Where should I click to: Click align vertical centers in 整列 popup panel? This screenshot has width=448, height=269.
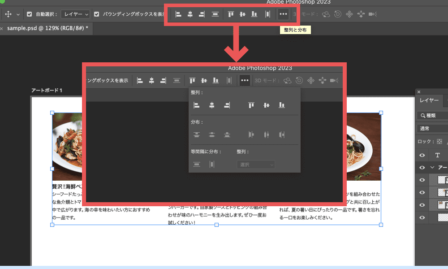tap(266, 105)
